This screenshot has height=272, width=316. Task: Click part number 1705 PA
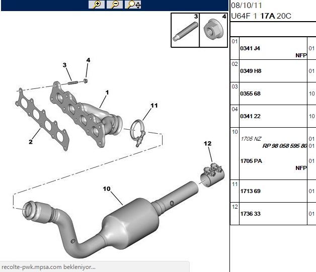tap(251, 161)
